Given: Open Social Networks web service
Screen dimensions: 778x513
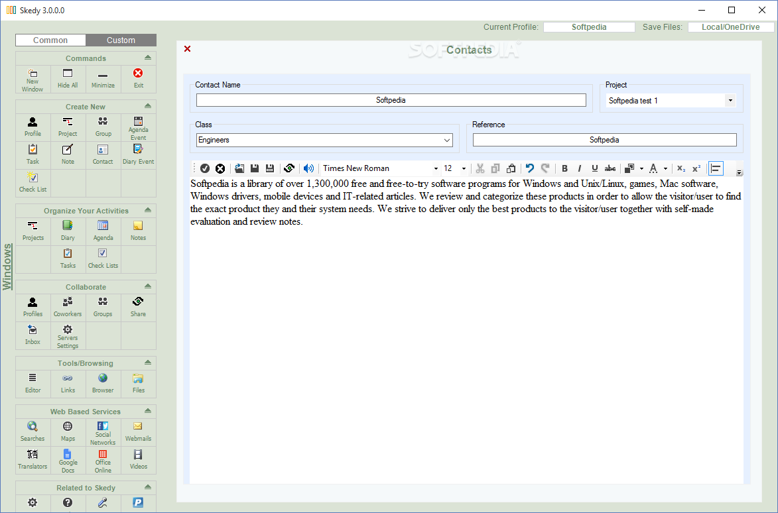Looking at the screenshot, I should click(x=103, y=432).
